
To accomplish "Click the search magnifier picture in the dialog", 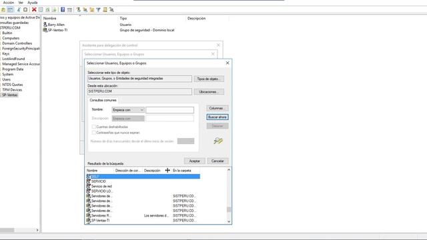I will click(218, 141).
